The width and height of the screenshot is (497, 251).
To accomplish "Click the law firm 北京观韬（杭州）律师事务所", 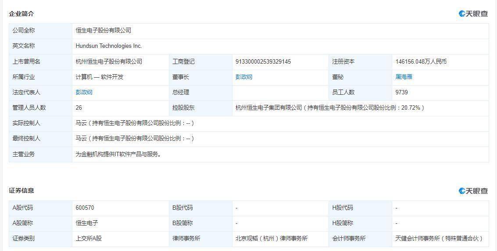I will point(272,238).
